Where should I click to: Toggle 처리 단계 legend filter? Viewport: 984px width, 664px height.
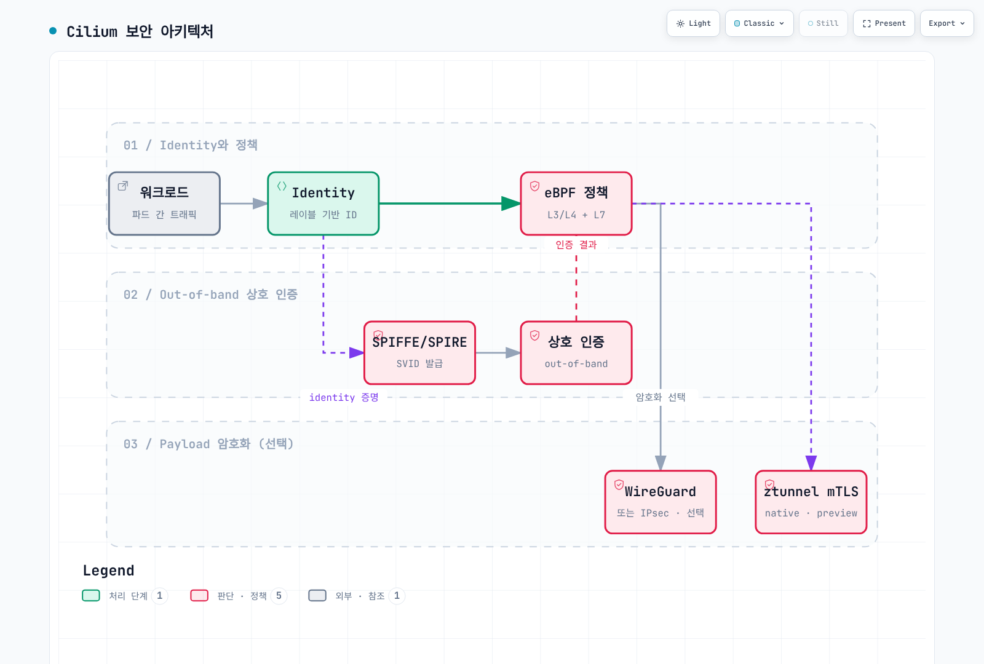[x=125, y=596]
